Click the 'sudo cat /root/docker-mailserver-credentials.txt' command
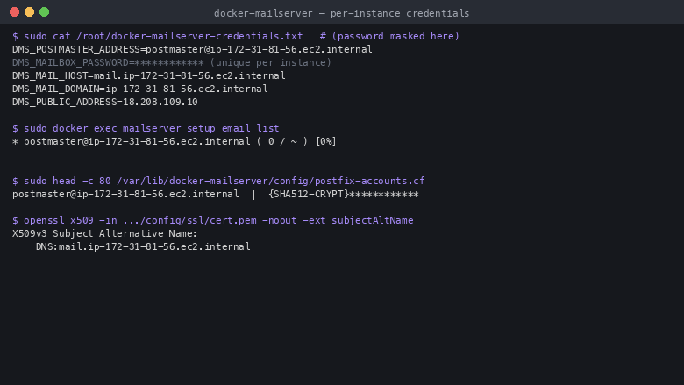The image size is (684, 385). 163,36
